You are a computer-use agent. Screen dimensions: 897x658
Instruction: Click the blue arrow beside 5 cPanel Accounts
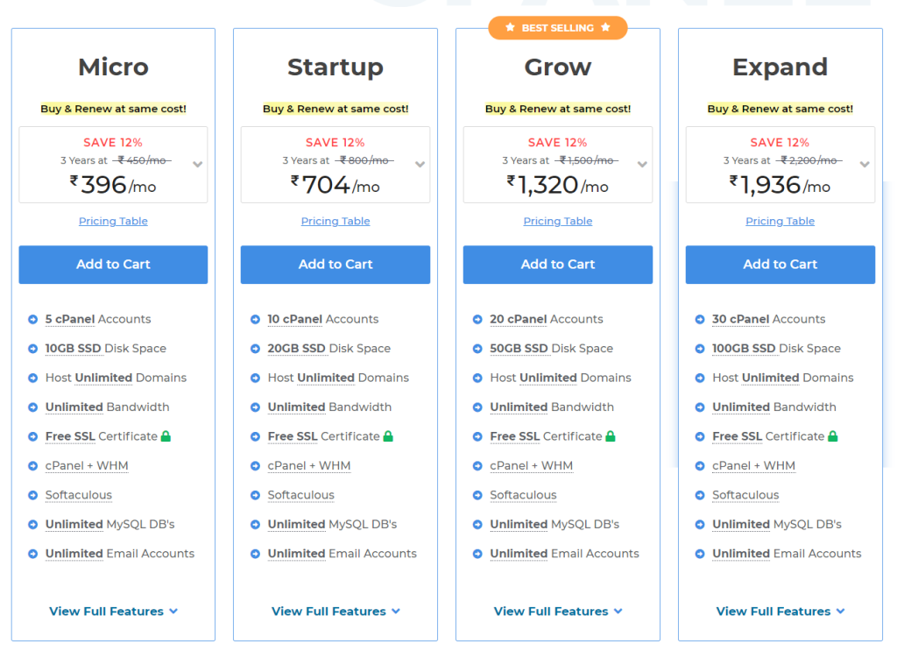(x=33, y=319)
